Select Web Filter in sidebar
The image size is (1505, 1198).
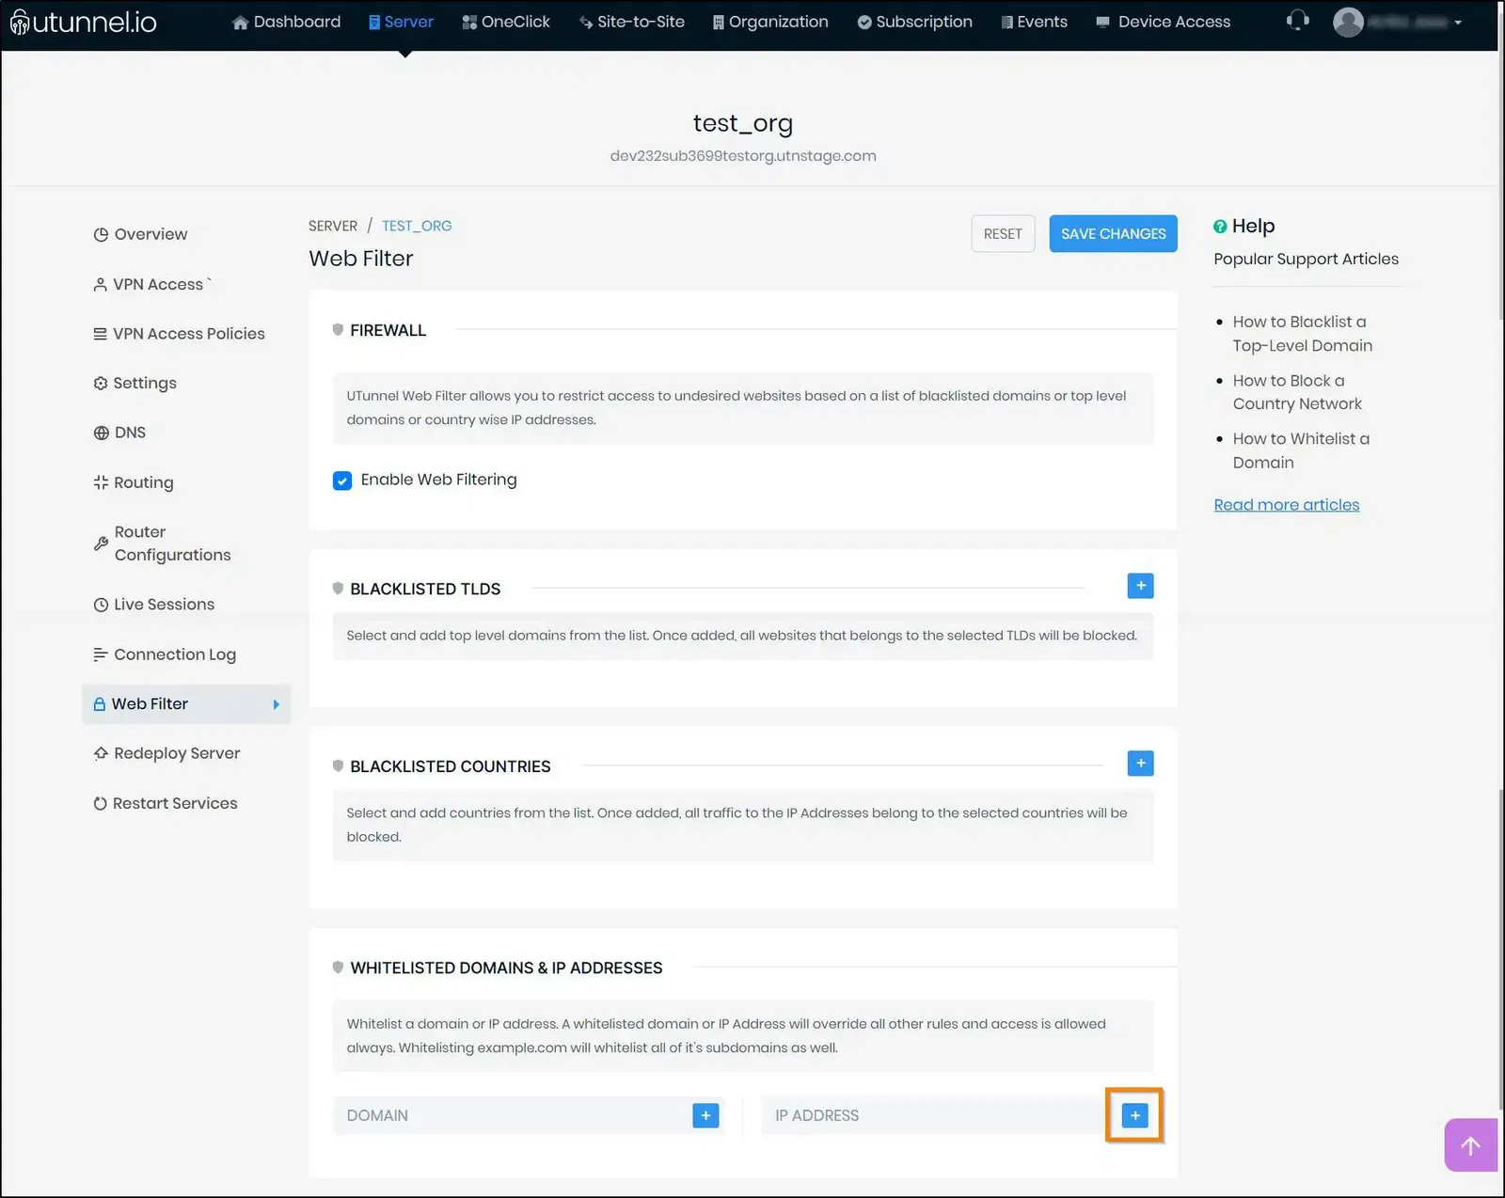pyautogui.click(x=186, y=704)
